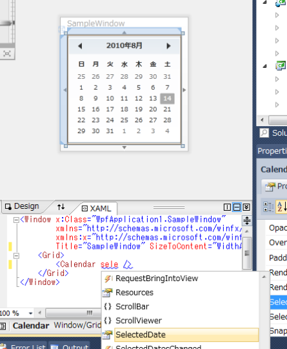Image resolution: width=287 pixels, height=349 pixels.
Task: Click the categorized view icon in Properties
Action: click(268, 207)
